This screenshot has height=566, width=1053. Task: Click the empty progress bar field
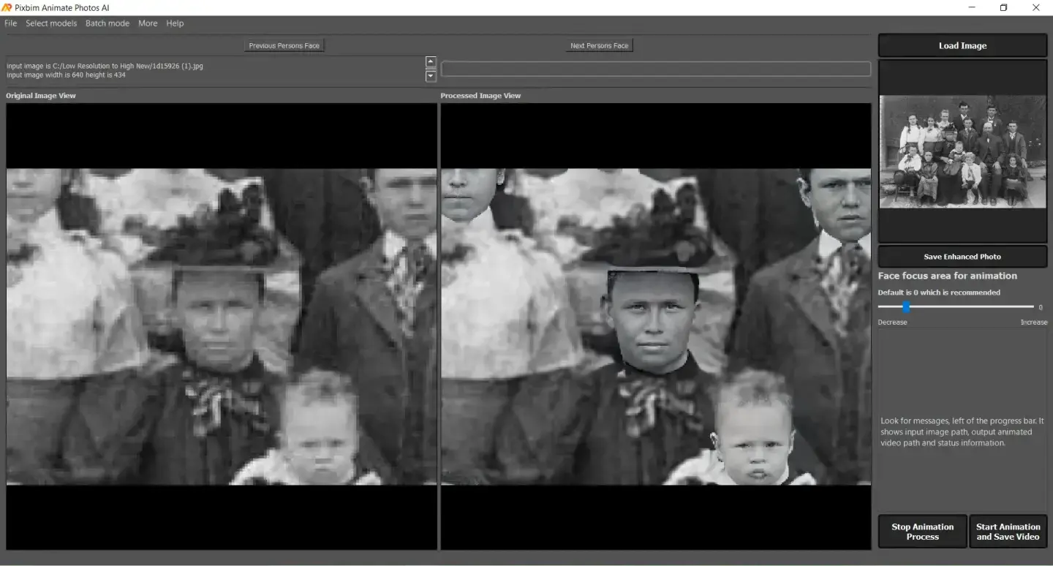655,69
